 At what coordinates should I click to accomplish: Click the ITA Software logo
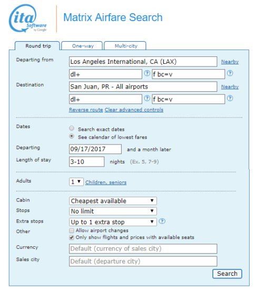(x=28, y=18)
